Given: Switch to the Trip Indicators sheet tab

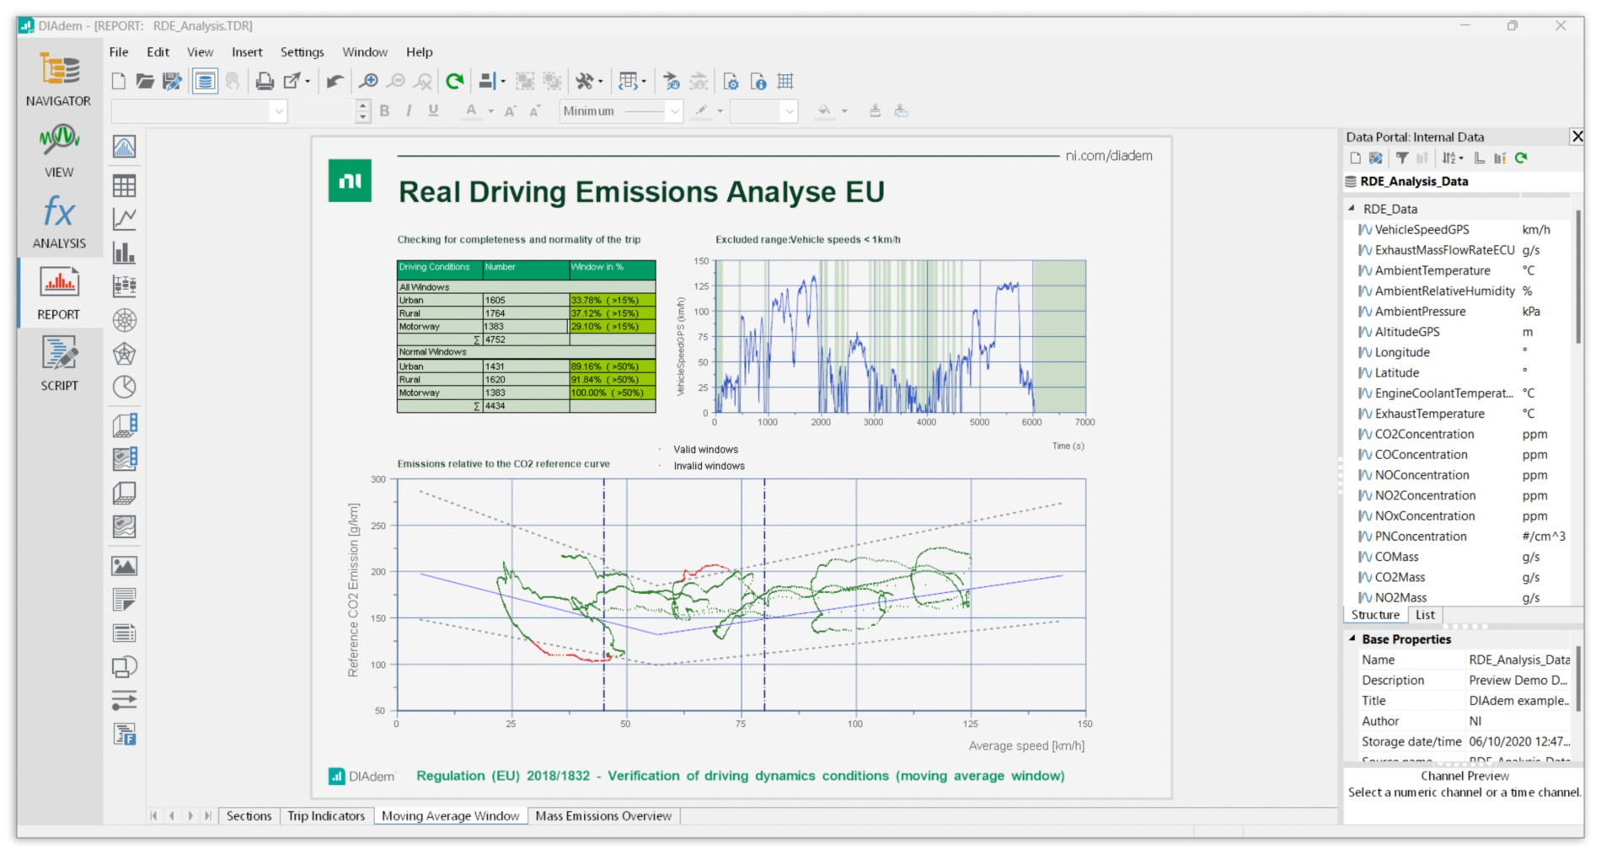Looking at the screenshot, I should [x=326, y=815].
